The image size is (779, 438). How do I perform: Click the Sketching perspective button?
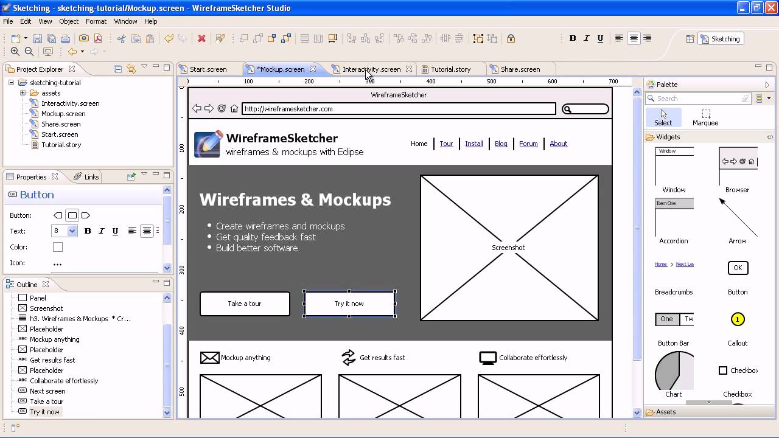(x=721, y=38)
